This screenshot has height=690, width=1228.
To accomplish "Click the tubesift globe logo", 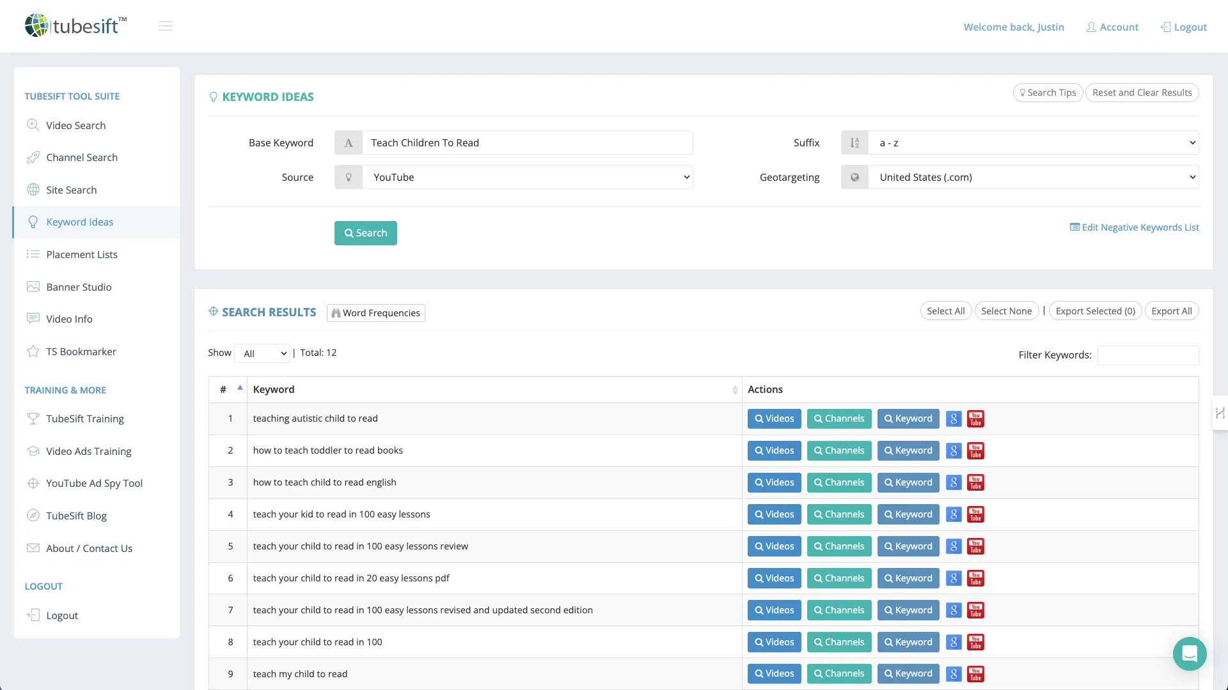I will click(x=36, y=26).
